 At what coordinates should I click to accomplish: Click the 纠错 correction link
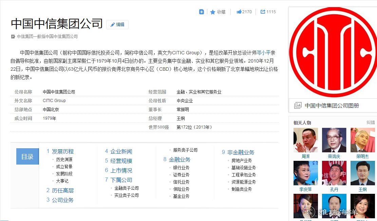[371, 123]
